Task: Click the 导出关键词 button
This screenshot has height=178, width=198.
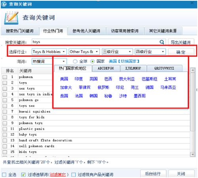Action: coord(181,42)
